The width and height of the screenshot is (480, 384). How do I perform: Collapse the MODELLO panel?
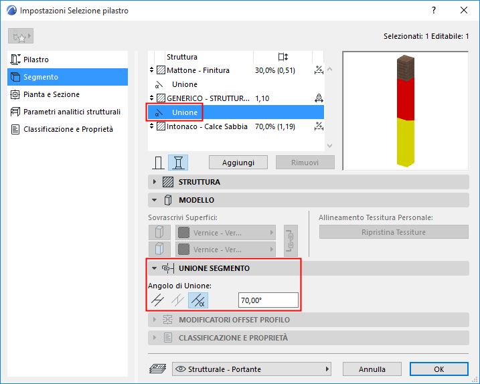(x=155, y=200)
